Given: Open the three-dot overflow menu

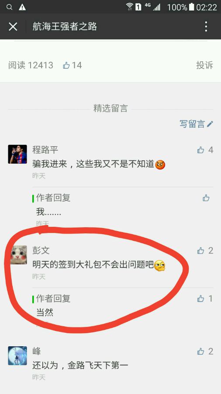Looking at the screenshot, I should [x=206, y=26].
